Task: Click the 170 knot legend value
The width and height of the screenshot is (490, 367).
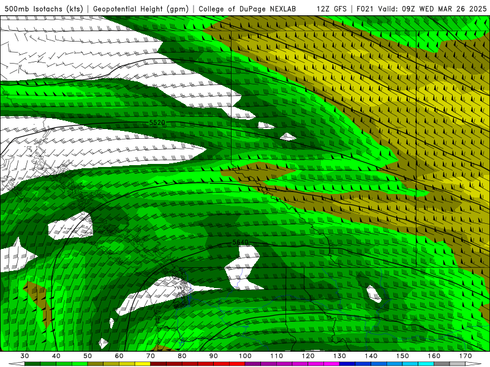Action: click(x=466, y=356)
